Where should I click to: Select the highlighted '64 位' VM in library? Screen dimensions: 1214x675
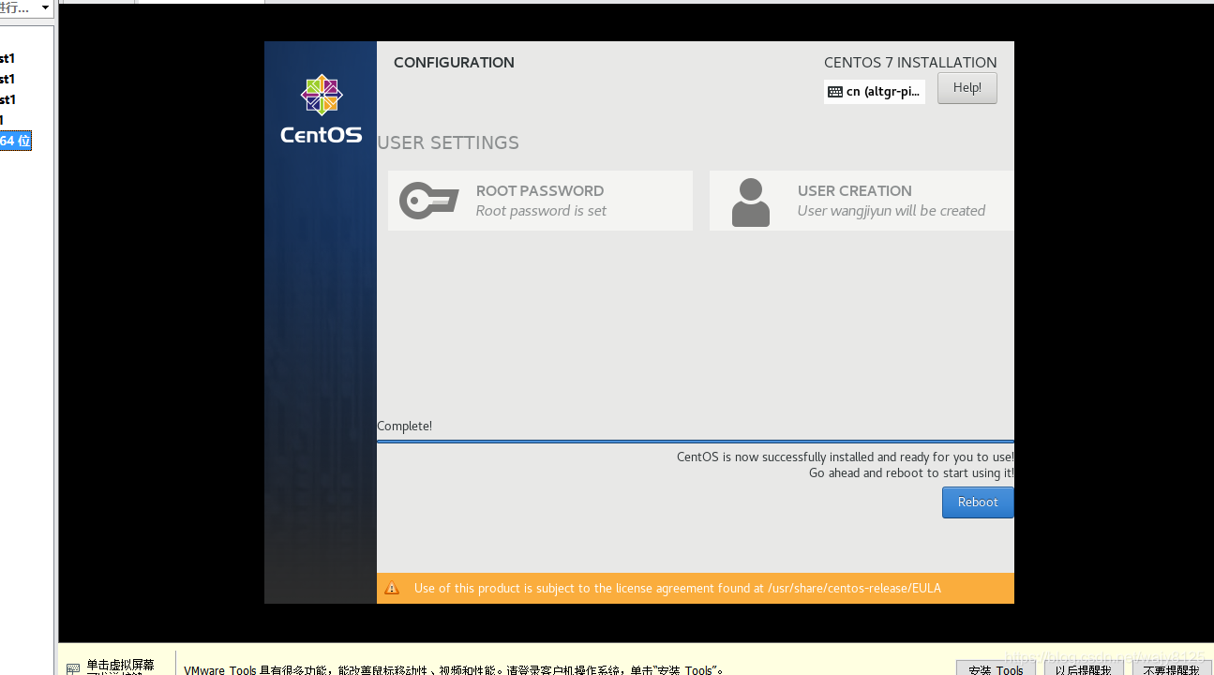pyautogui.click(x=15, y=141)
